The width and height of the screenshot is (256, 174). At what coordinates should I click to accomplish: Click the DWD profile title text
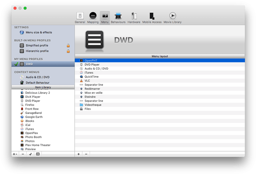124,40
